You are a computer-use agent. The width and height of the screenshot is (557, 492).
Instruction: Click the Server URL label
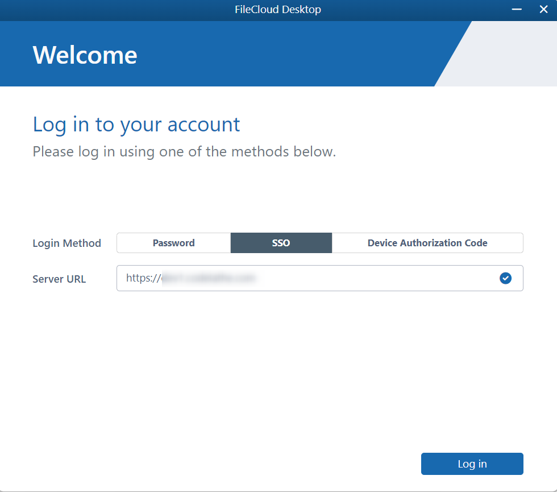59,279
